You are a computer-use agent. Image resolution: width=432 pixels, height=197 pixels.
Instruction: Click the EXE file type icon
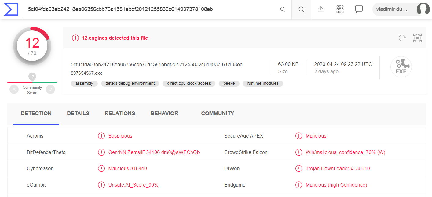pos(401,67)
